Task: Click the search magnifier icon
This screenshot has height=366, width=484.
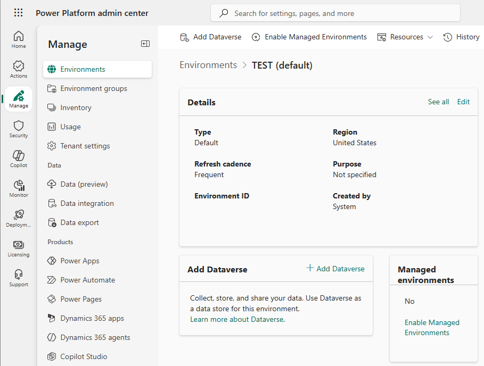Action: coord(224,13)
